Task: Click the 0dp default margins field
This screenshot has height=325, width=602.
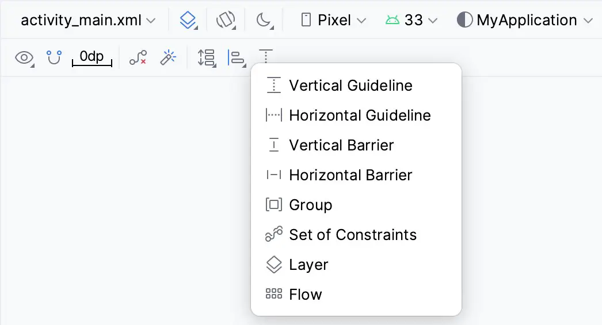Action: [x=92, y=57]
